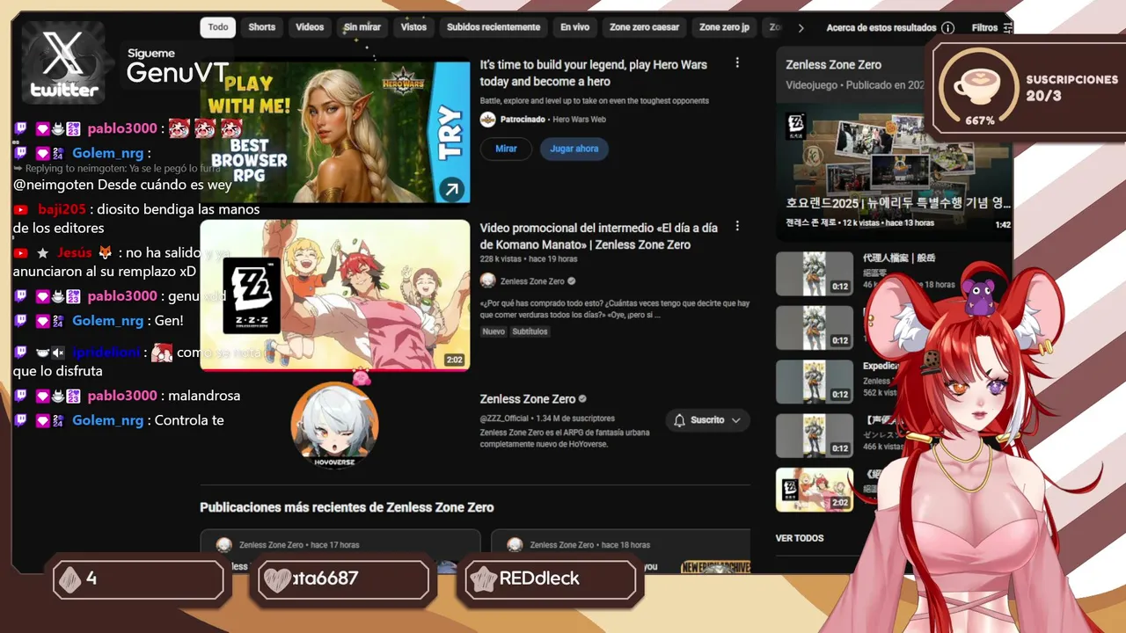The width and height of the screenshot is (1126, 633).
Task: Click the Jesús username in chat
Action: pyautogui.click(x=75, y=252)
